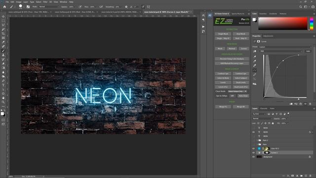
Task: Select the Hand tool
Action: 3,98
